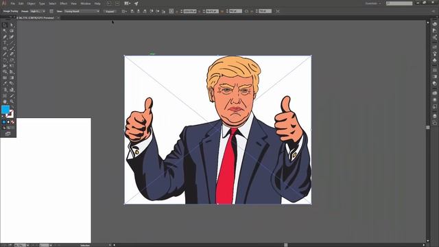Open the Artboards panel icon
Viewport: 439px width, 247px height.
click(434, 123)
